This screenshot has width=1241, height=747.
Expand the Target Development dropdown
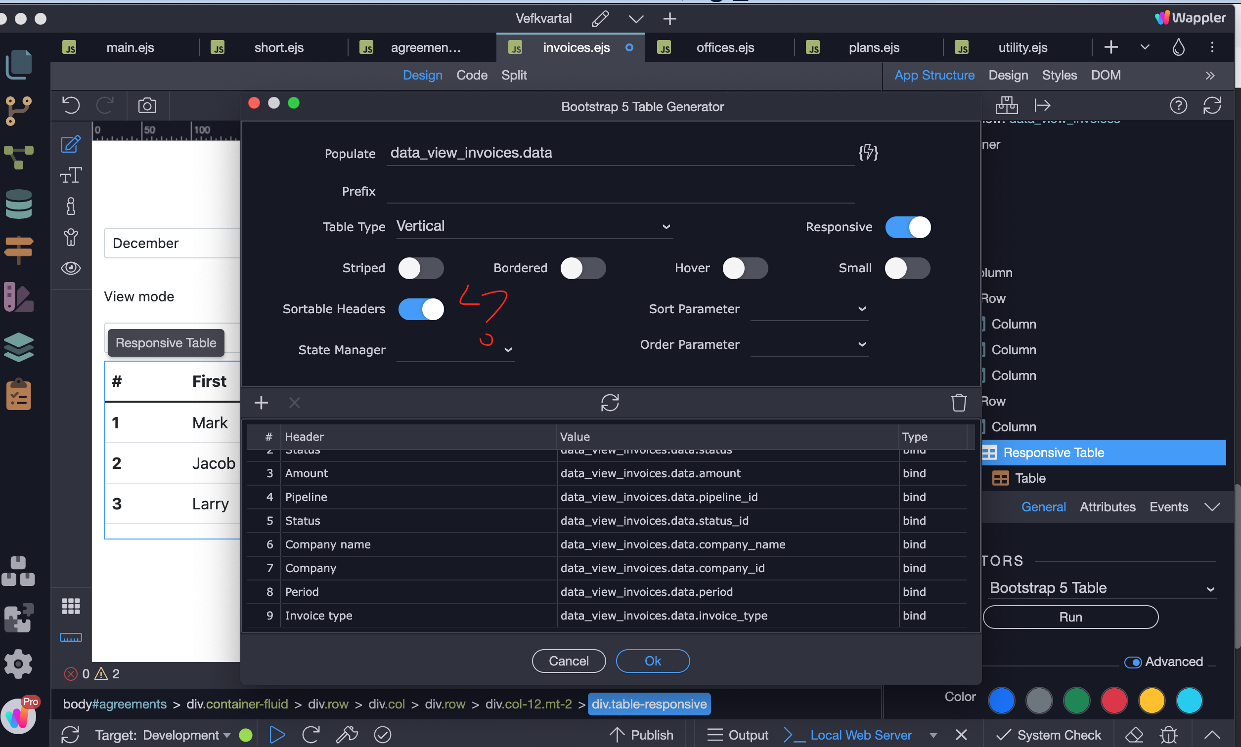[227, 735]
